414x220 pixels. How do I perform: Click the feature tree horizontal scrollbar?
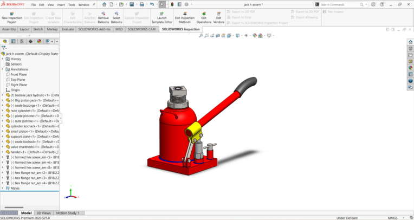(x=14, y=208)
